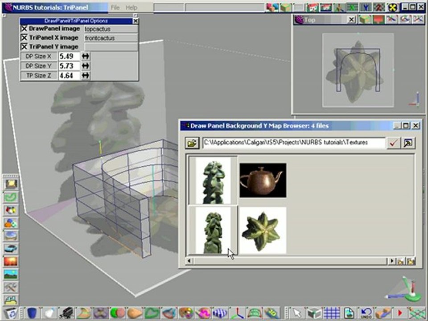Select the bottom-left cactus side thumbnail

point(213,230)
